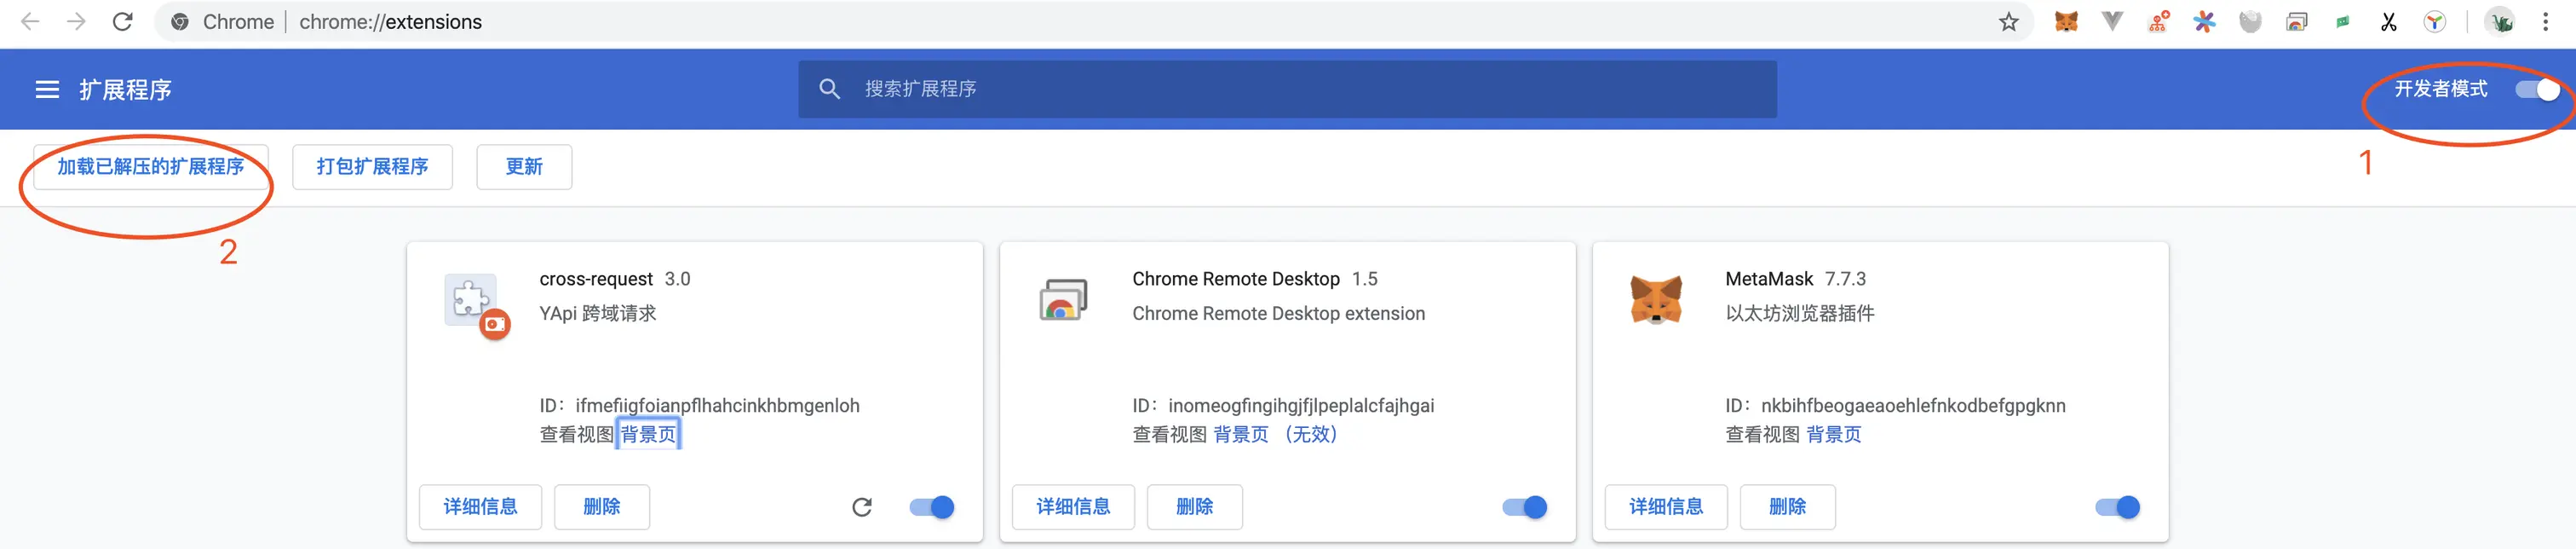Click the 扩展程序 page heading
The height and width of the screenshot is (549, 2576).
[x=125, y=90]
